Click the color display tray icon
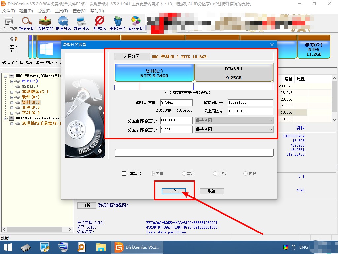Image resolution: width=338 pixels, height=254 pixels. click(x=286, y=247)
